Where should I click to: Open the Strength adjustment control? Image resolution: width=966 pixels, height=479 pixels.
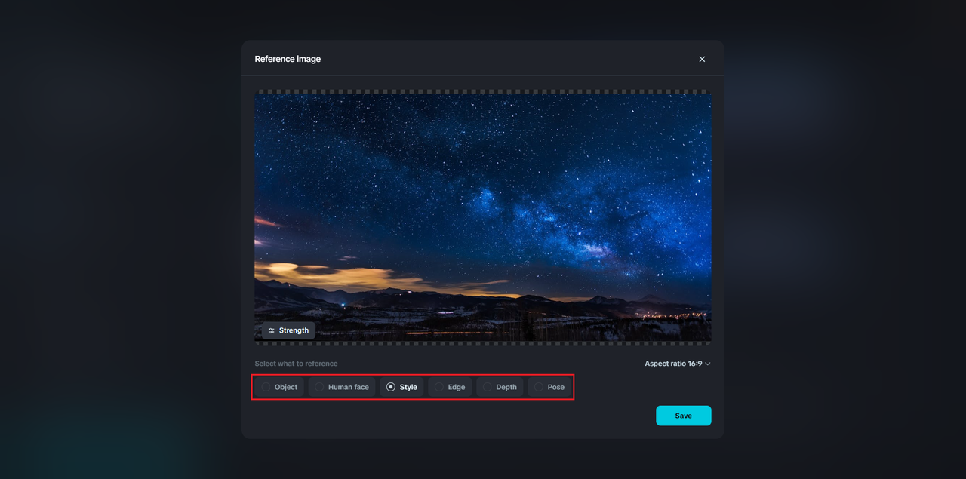(288, 330)
